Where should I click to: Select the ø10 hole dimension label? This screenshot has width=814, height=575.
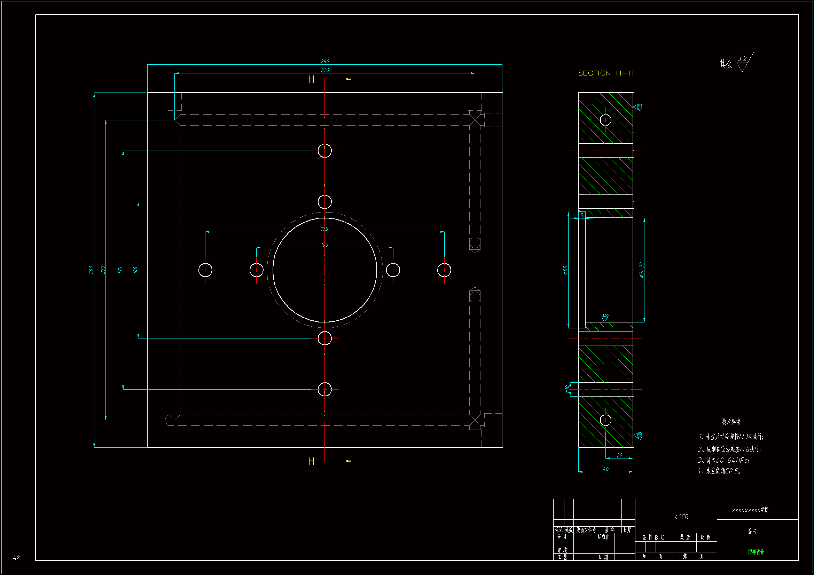click(567, 389)
